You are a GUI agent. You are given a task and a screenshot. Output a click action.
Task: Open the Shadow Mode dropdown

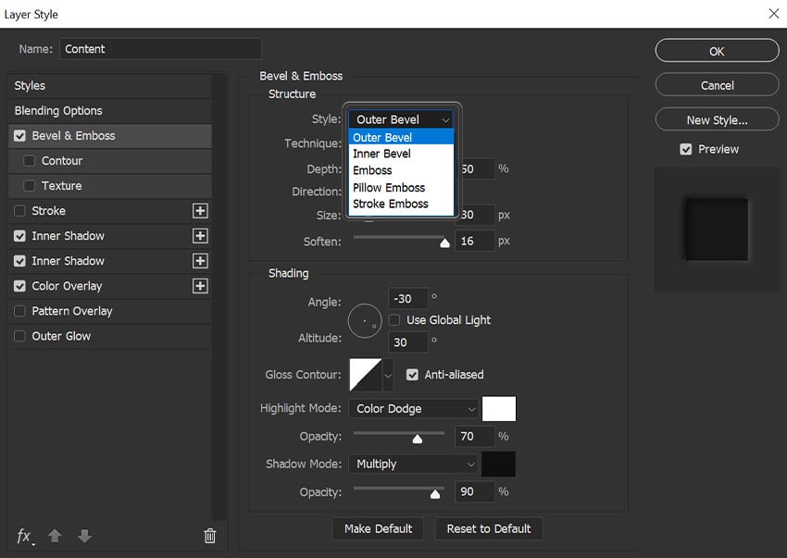point(413,464)
